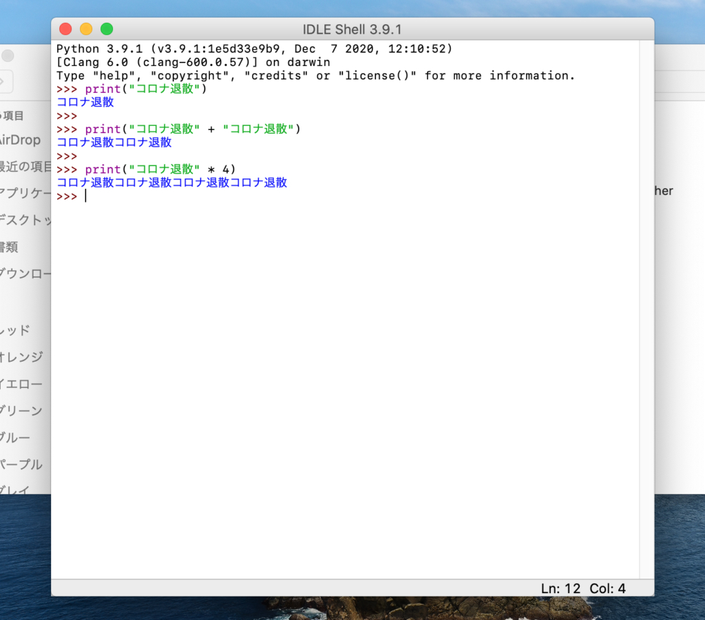Open AirDrop in the Finder sidebar
Image resolution: width=705 pixels, height=620 pixels.
(20, 140)
